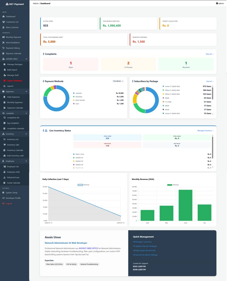Viewport: 227px width, 281px height.
Task: Click Update Internet Packages quick link
Action: [145, 246]
